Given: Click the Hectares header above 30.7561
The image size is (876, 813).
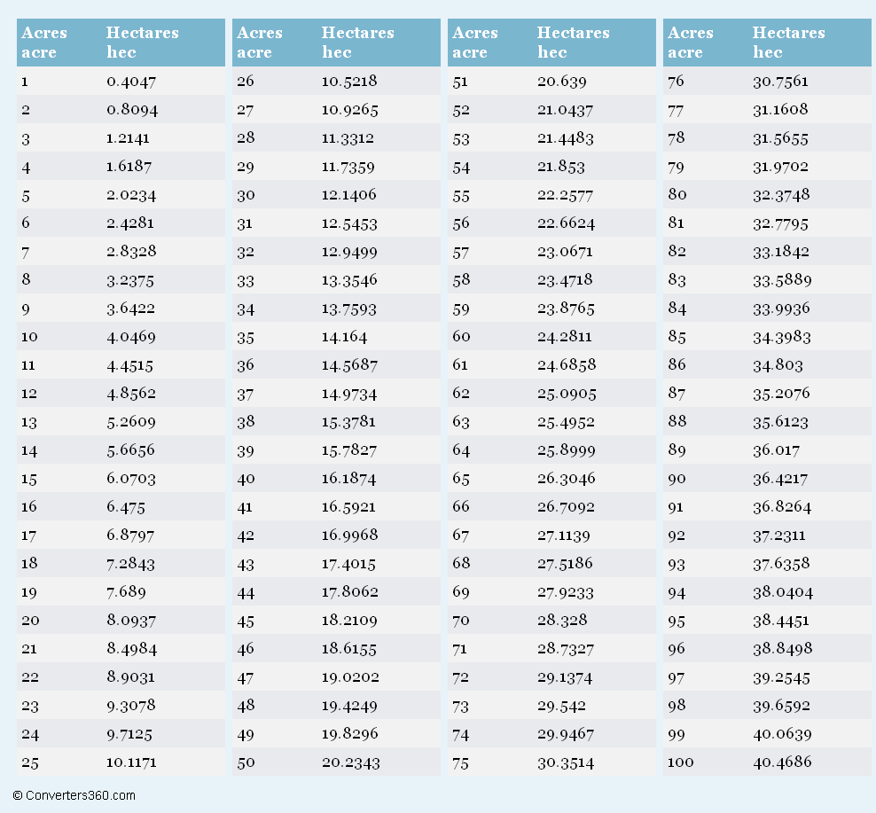Looking at the screenshot, I should (788, 43).
